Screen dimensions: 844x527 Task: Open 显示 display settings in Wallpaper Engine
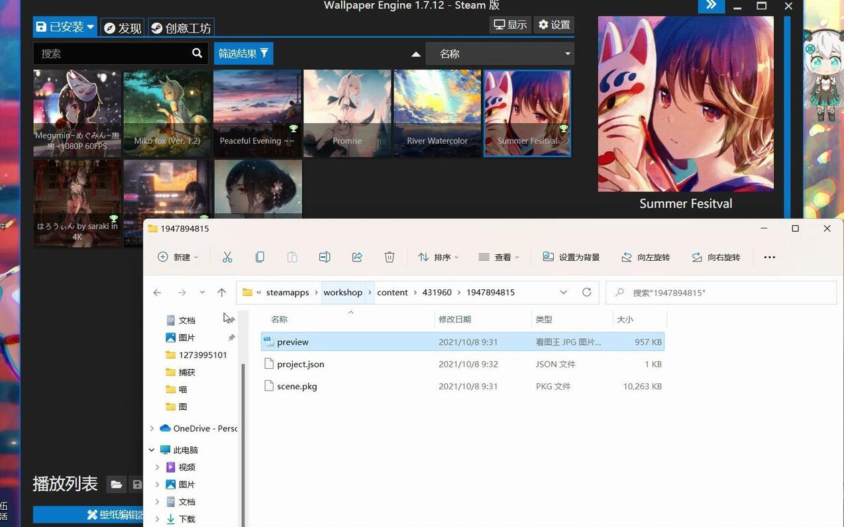(510, 24)
